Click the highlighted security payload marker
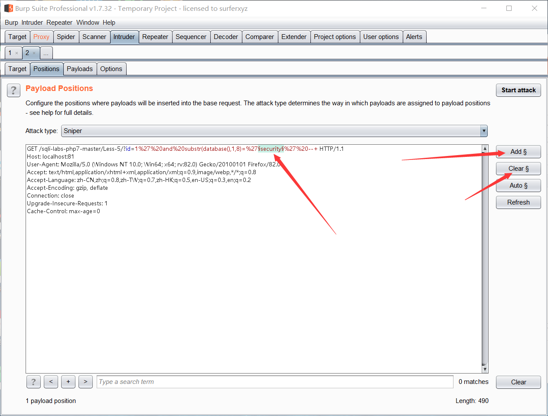This screenshot has height=416, width=548. pyautogui.click(x=271, y=149)
